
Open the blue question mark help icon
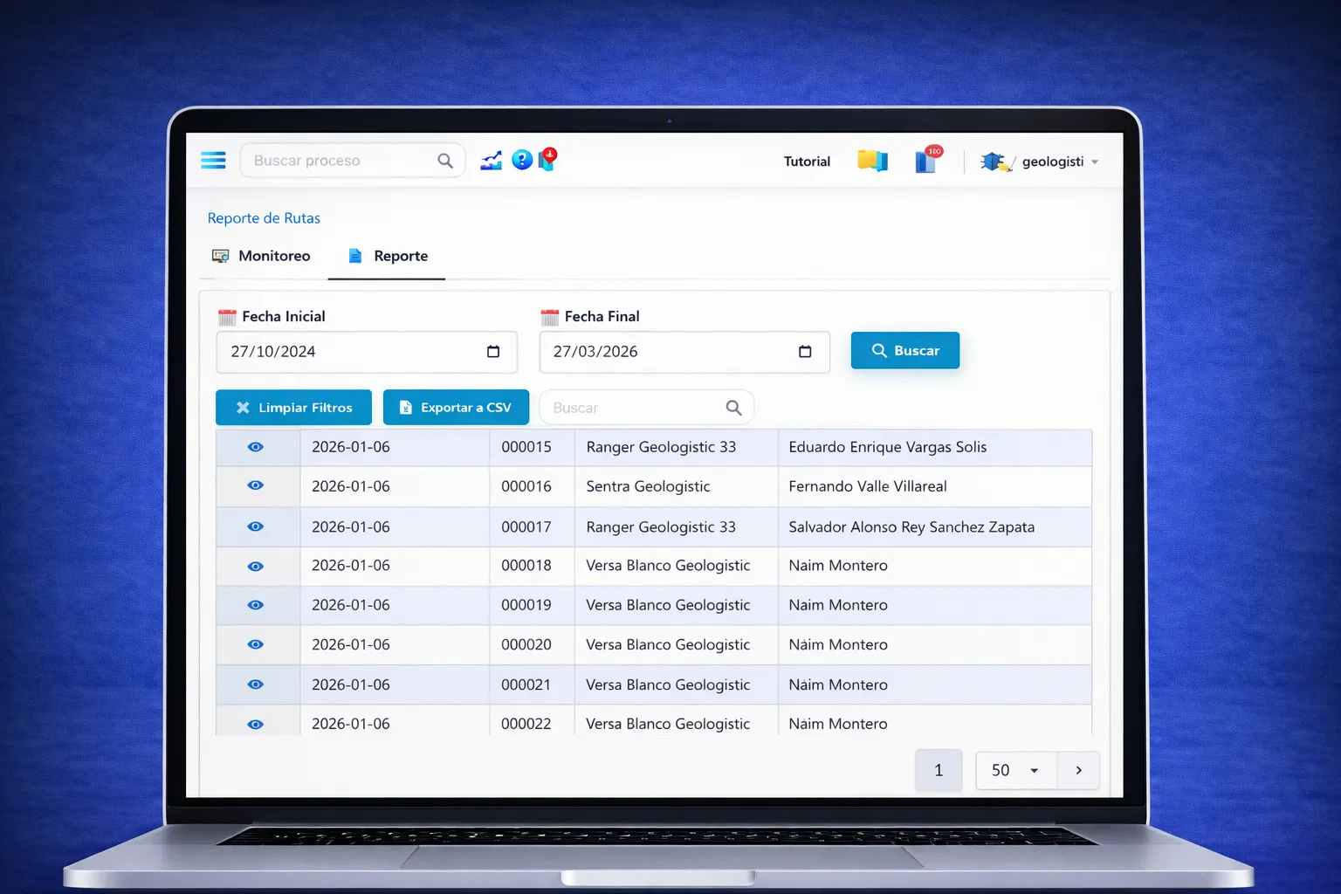click(x=522, y=160)
